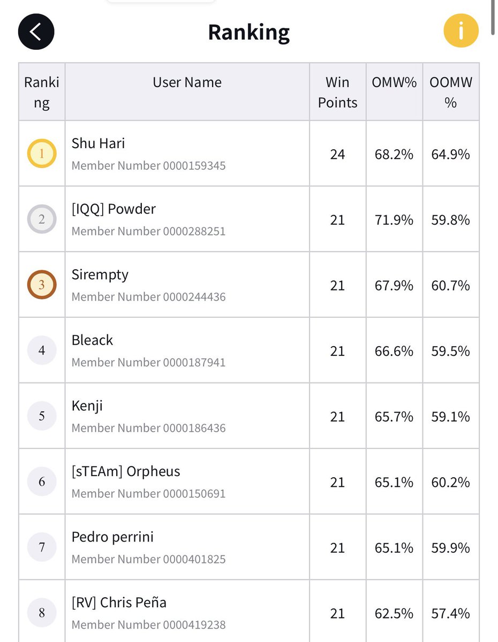Open the yellow info icon
This screenshot has width=498, height=642.
click(x=461, y=32)
